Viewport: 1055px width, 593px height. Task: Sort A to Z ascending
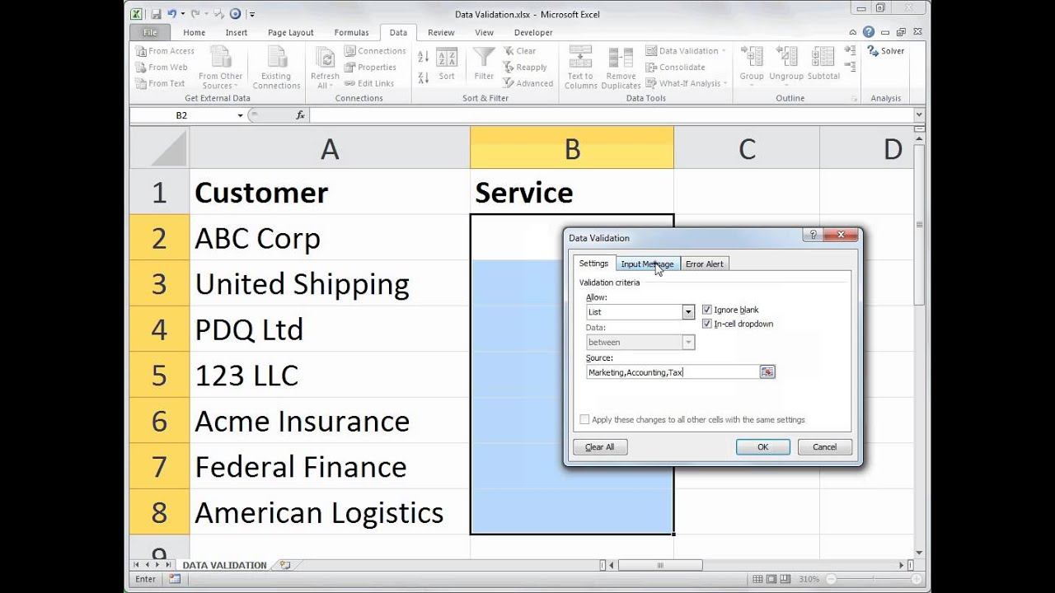[x=423, y=57]
